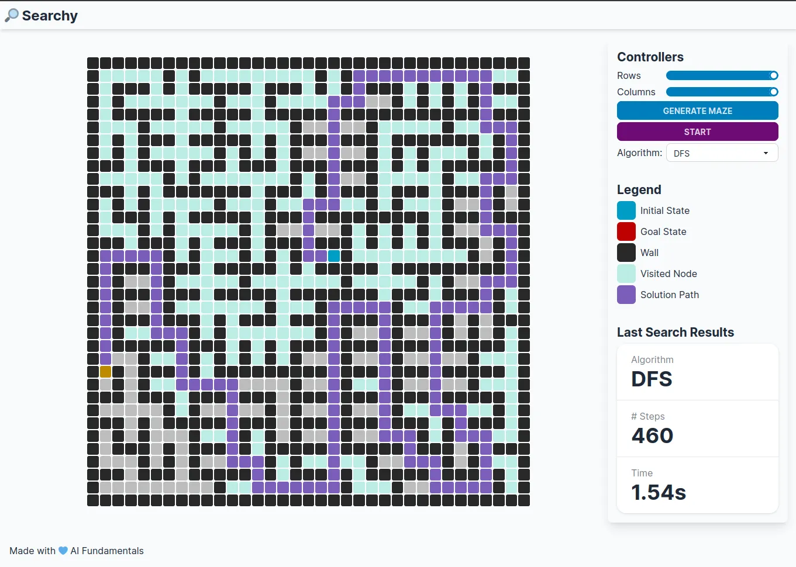
Task: Click the Solution Path purple legend swatch
Action: (626, 295)
